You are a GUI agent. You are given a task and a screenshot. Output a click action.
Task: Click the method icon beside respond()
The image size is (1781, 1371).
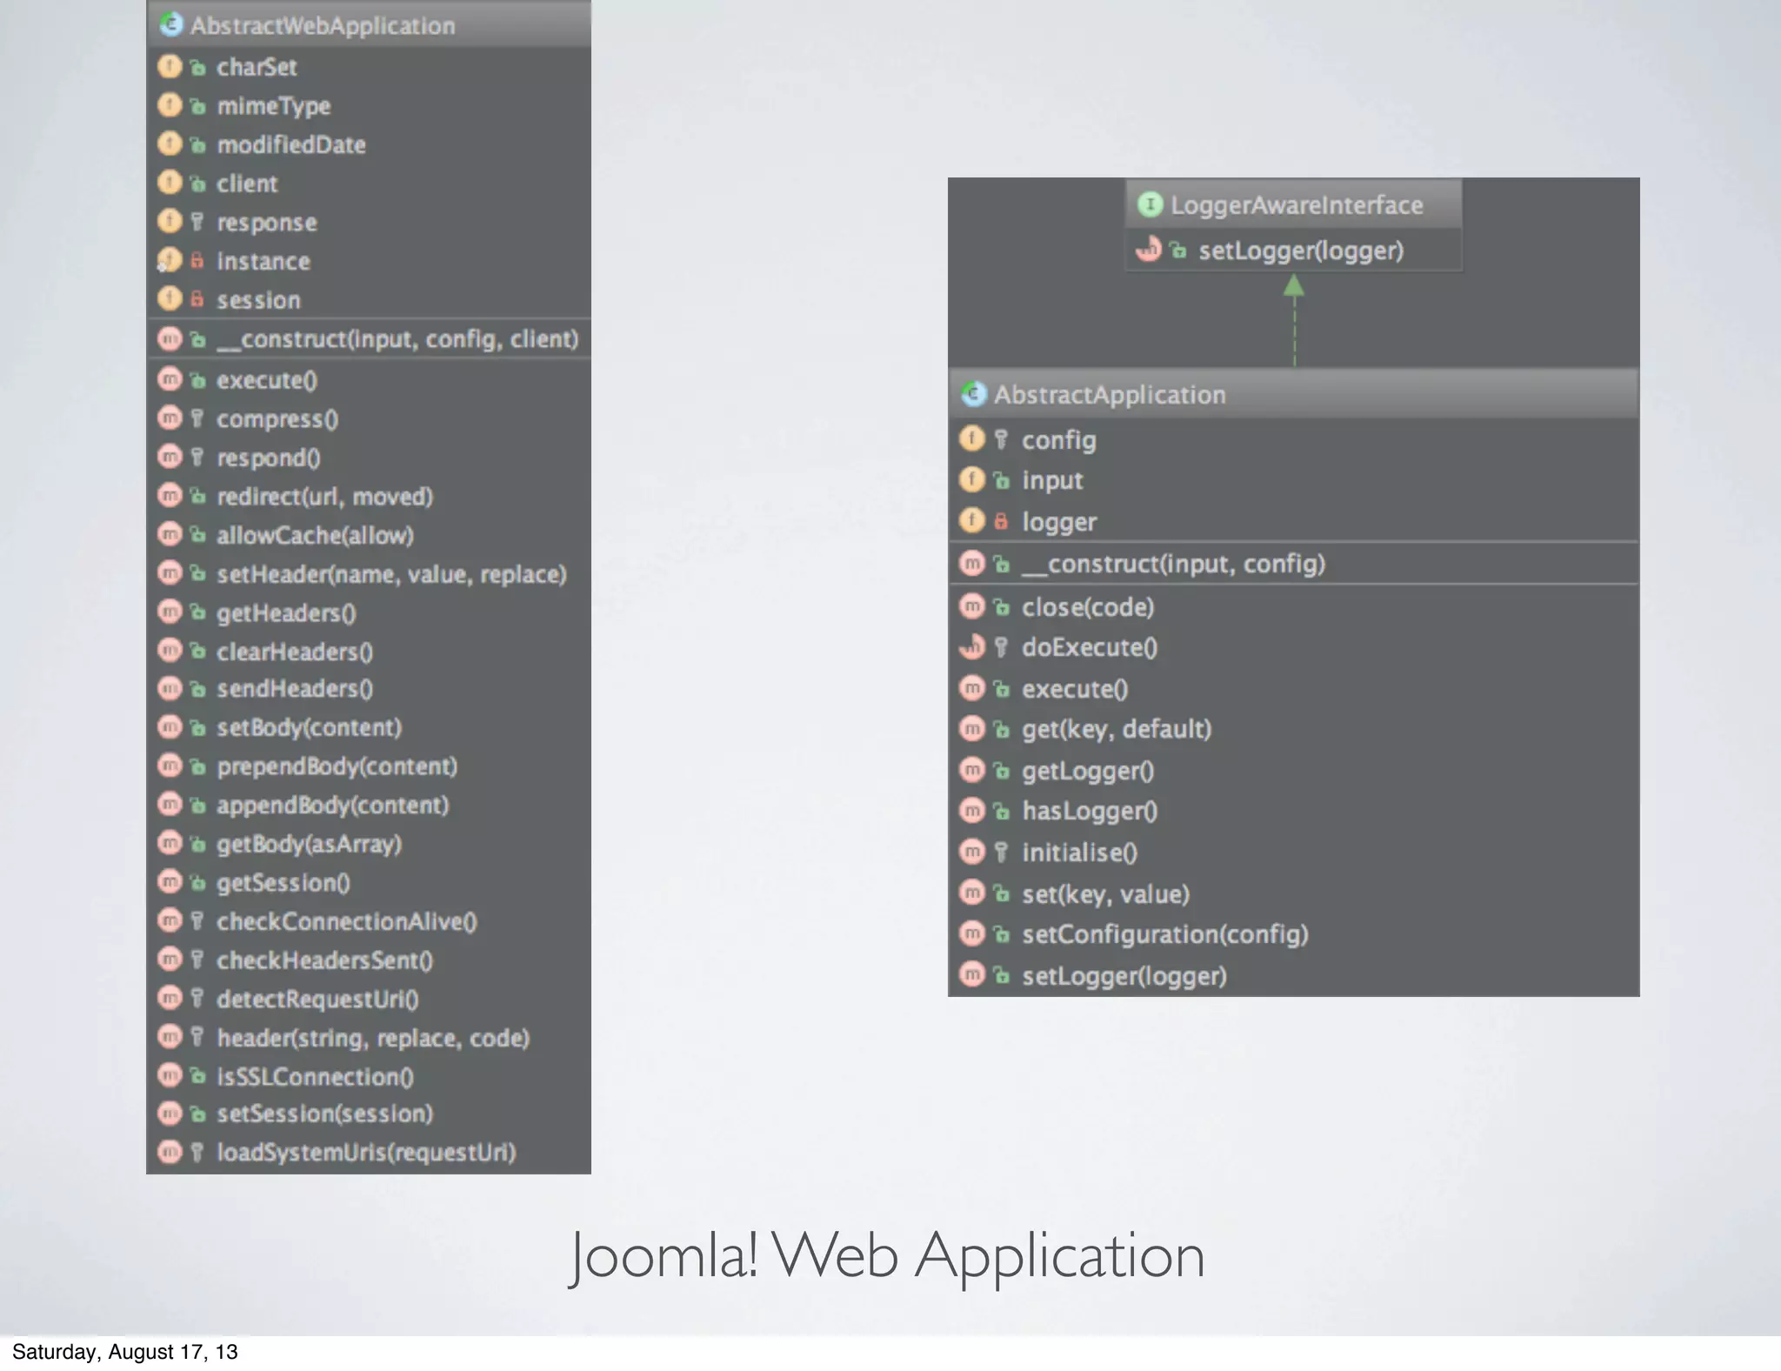pyautogui.click(x=170, y=457)
